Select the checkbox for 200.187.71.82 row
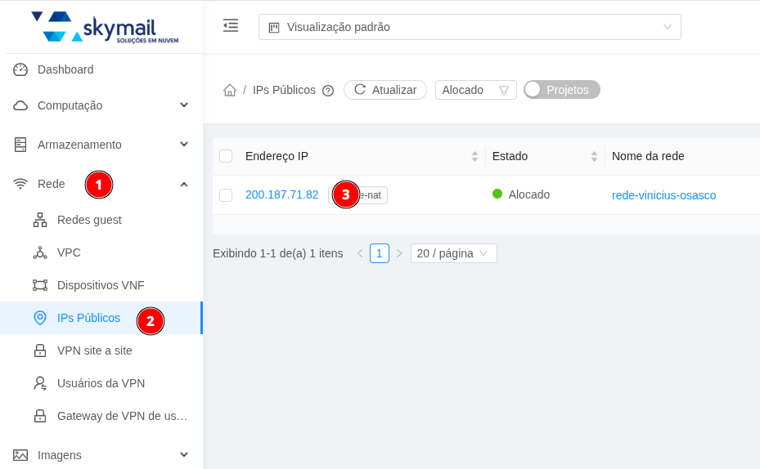The width and height of the screenshot is (760, 469). pos(226,195)
